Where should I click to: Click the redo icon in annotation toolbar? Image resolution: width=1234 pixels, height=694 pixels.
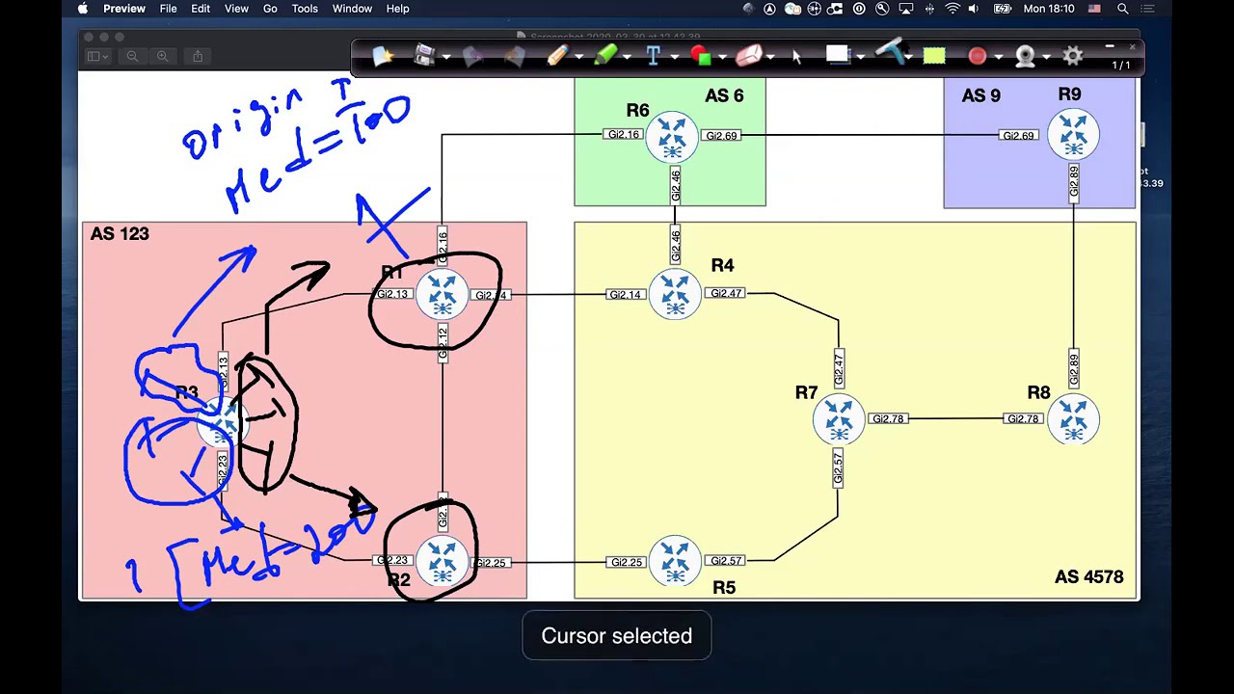514,57
